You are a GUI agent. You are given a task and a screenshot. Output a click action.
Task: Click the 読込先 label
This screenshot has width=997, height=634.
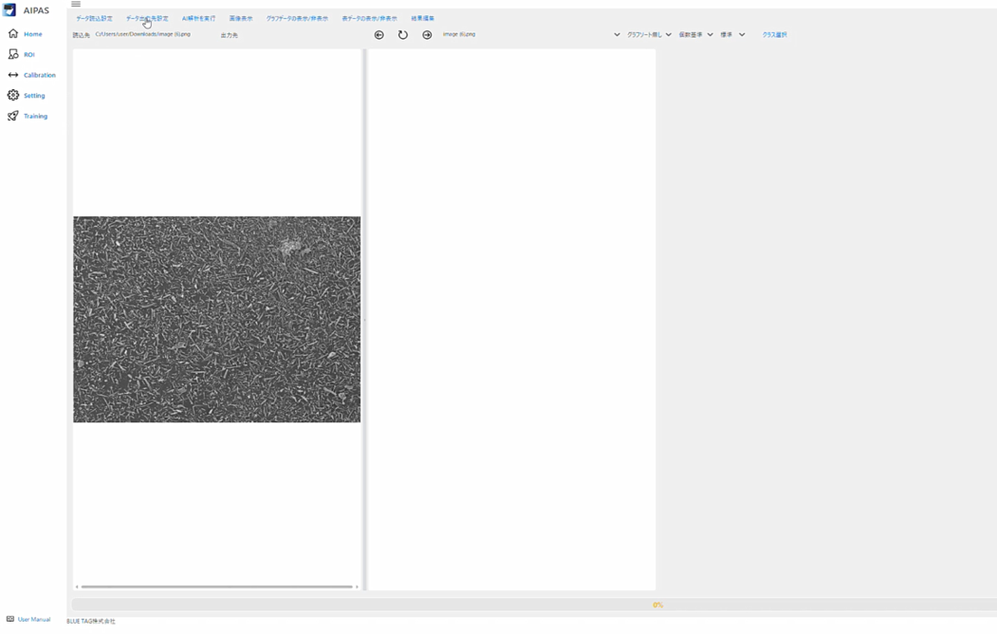point(81,36)
